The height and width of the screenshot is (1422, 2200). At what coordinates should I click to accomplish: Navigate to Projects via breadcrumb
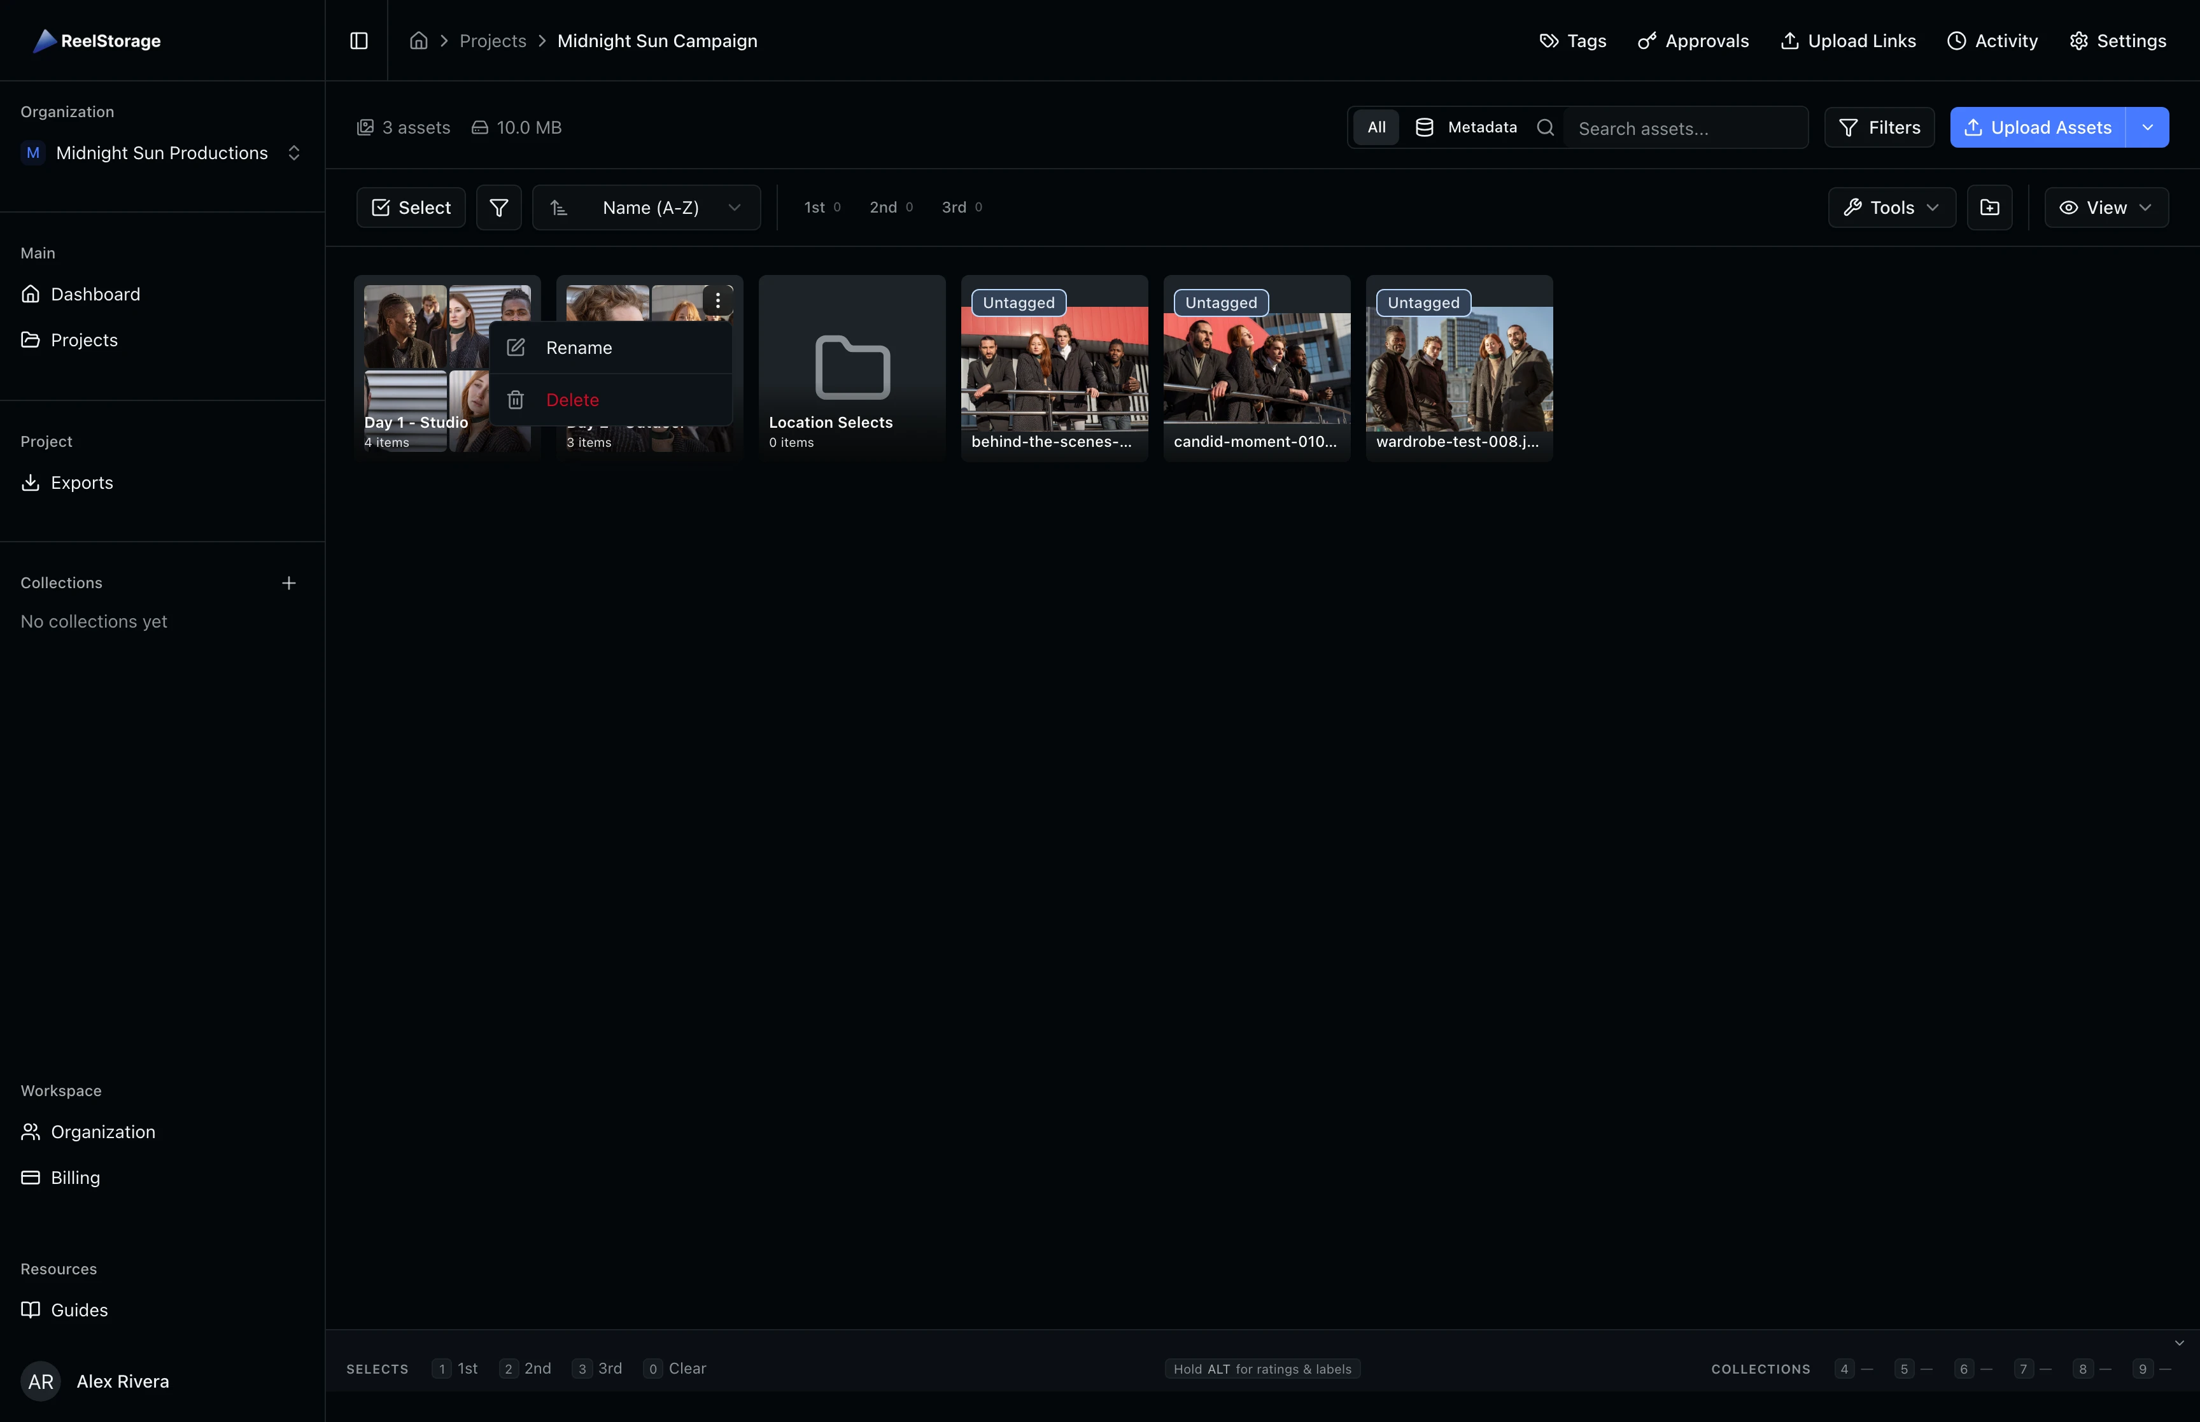(492, 41)
